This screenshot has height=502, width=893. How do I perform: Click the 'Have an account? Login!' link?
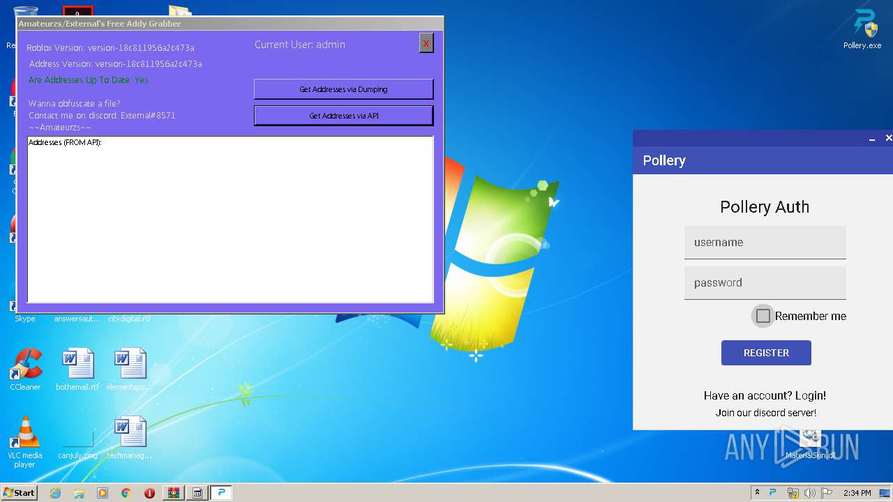[765, 395]
